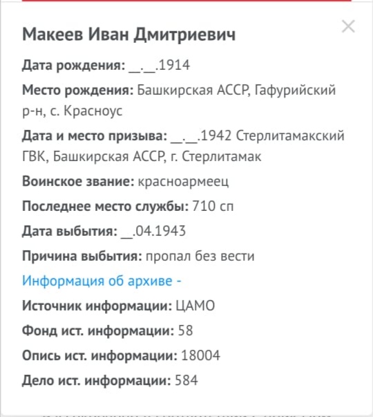This screenshot has width=373, height=417.
Task: Click the Башкирская АССР, Гафурийский birthplace text
Action: [236, 91]
